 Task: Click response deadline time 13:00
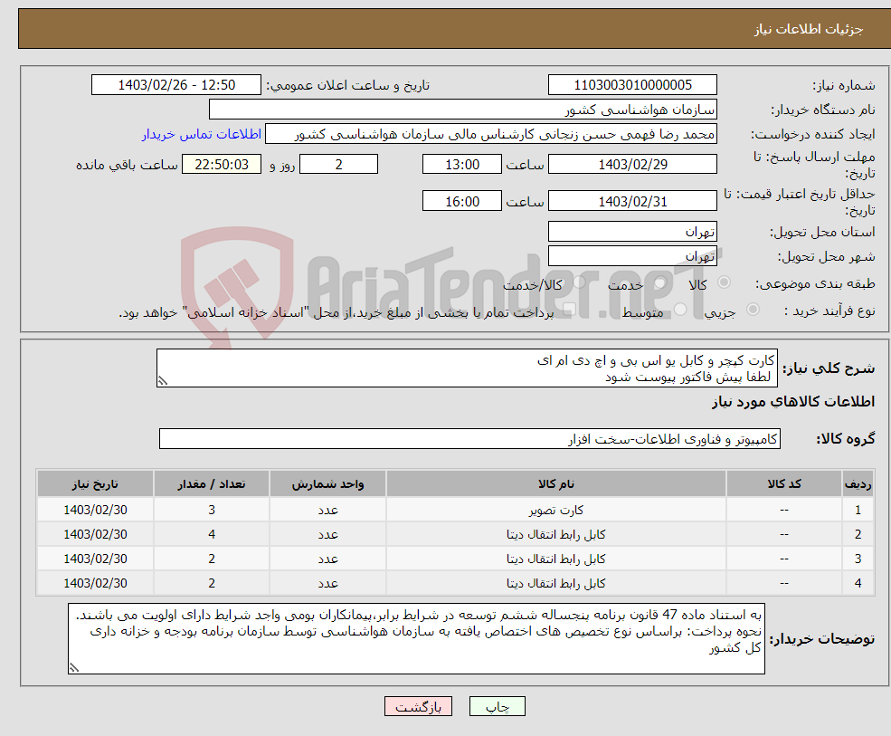point(462,165)
